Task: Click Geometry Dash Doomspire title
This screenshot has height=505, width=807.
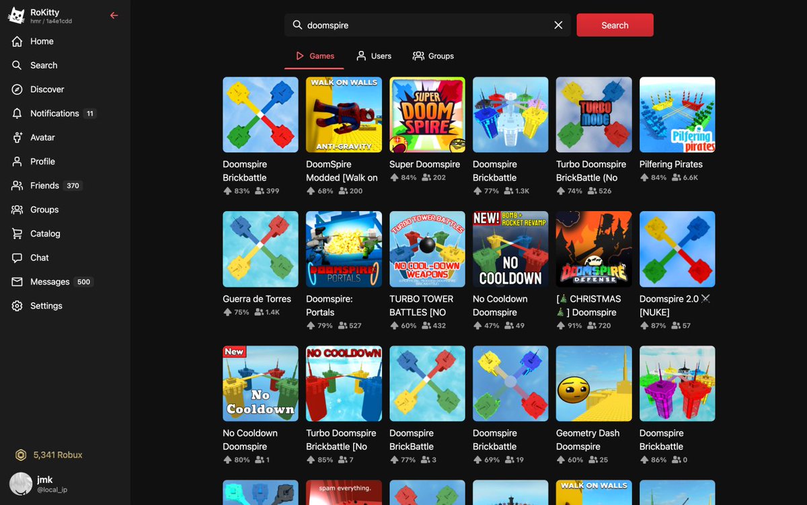Action: tap(588, 440)
